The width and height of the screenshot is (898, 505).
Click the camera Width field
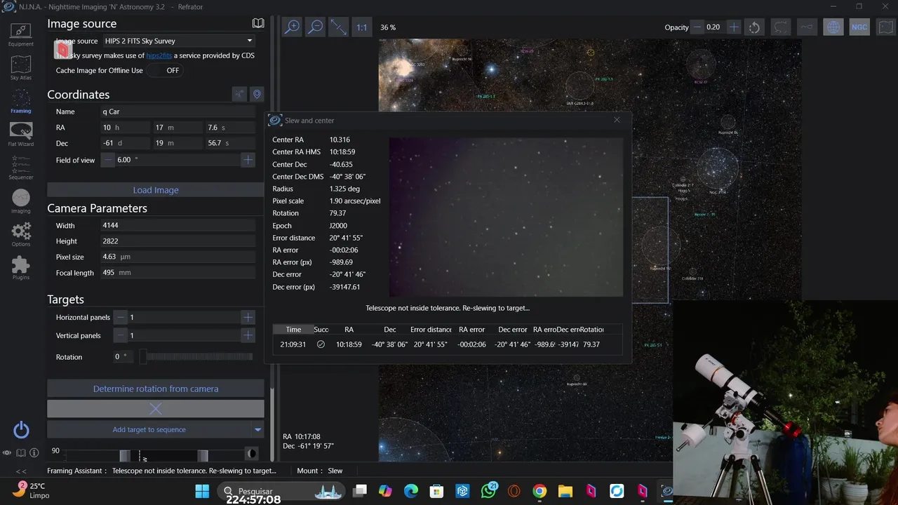(x=177, y=226)
